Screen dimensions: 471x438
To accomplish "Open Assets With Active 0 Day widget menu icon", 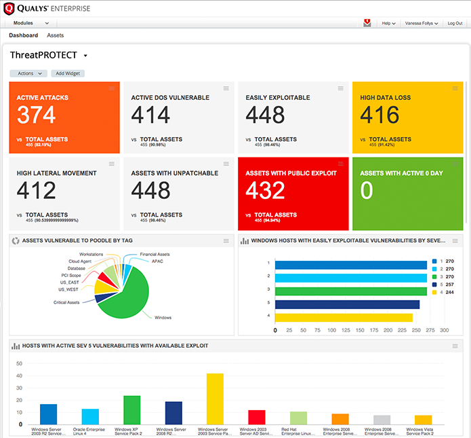I will (x=455, y=164).
